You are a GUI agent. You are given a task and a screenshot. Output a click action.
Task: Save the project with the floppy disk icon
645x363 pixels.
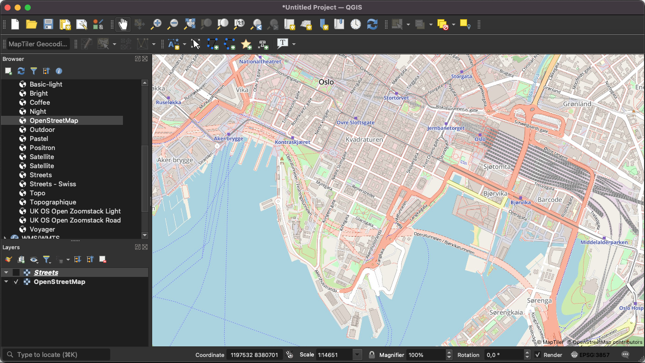[48, 24]
